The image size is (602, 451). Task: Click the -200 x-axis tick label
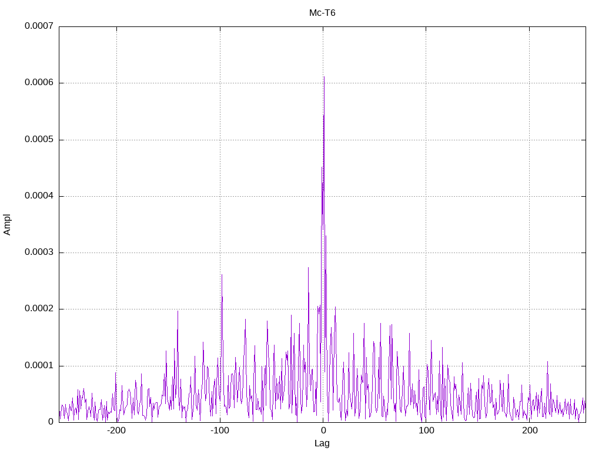116,430
